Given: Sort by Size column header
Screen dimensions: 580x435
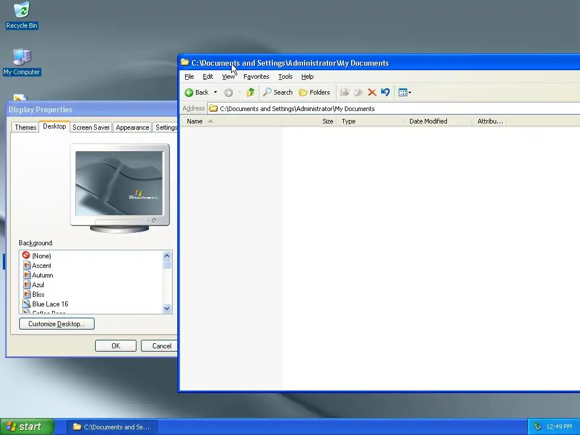Looking at the screenshot, I should [309, 121].
